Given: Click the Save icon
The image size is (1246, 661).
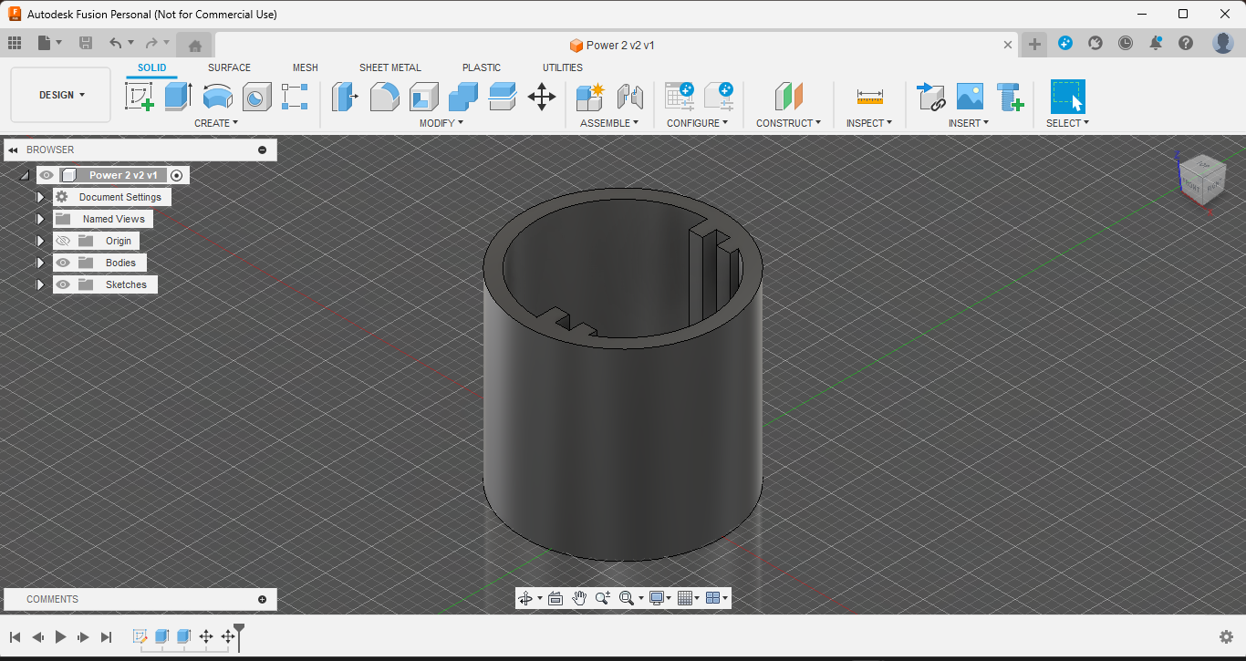Looking at the screenshot, I should 86,43.
